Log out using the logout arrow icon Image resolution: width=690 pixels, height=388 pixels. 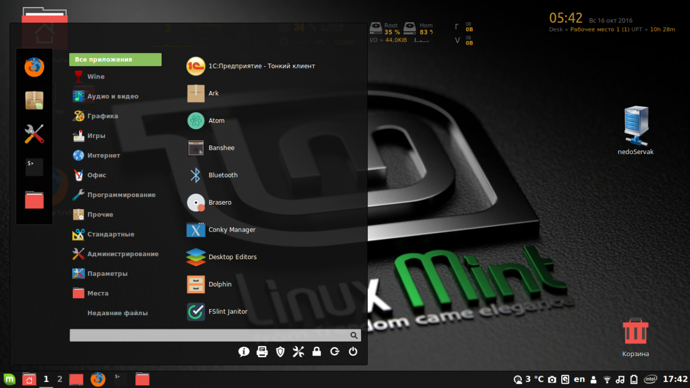point(335,352)
